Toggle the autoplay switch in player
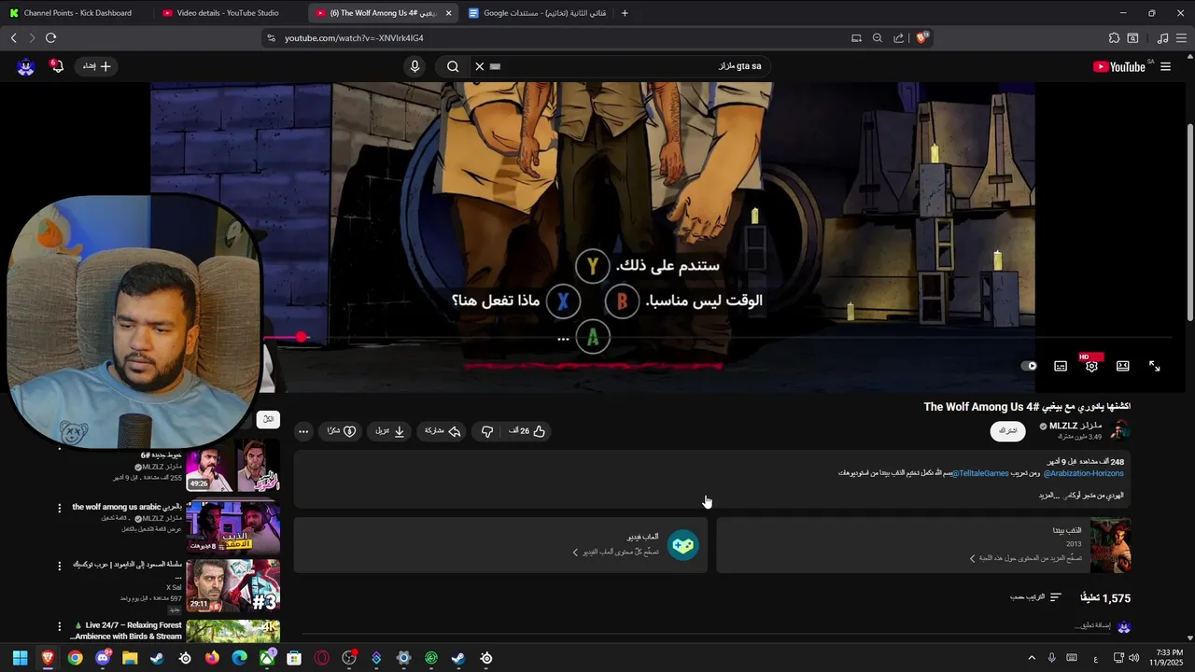The width and height of the screenshot is (1195, 672). 1029,366
